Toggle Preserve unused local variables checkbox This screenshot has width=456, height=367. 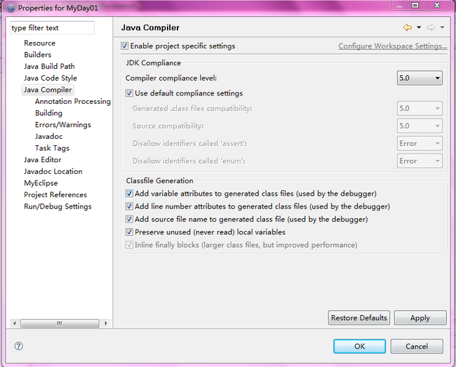pos(129,232)
